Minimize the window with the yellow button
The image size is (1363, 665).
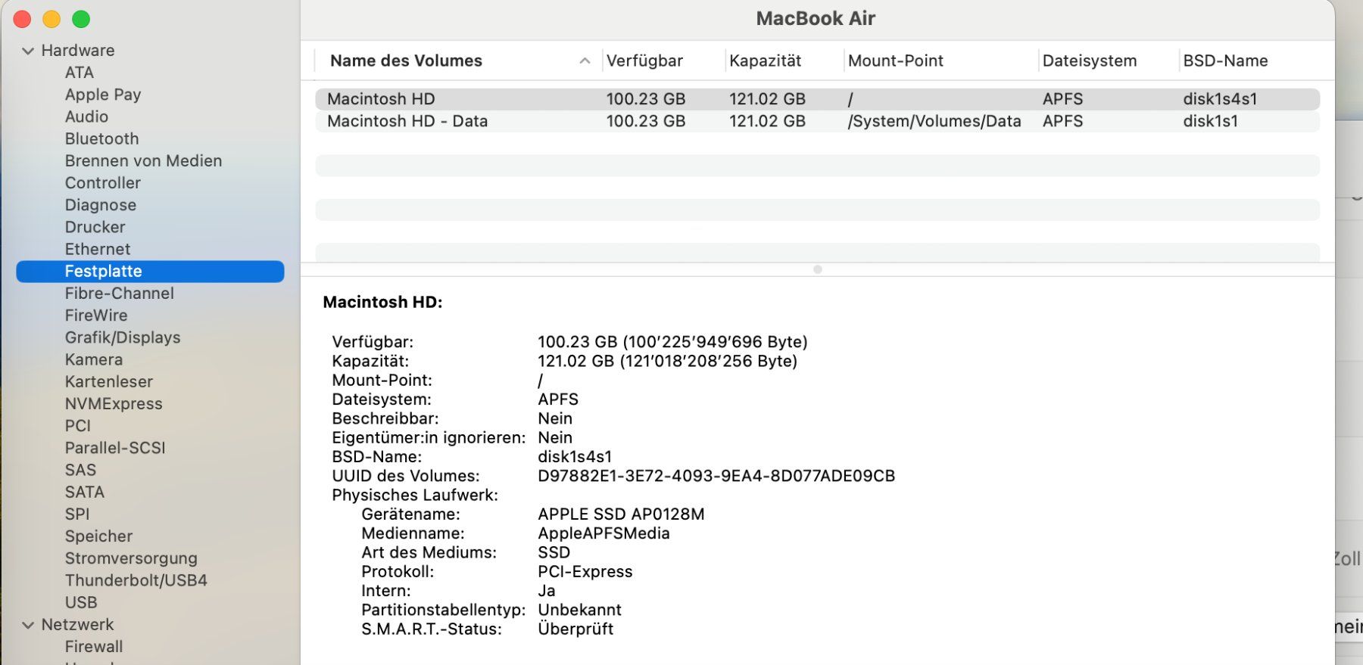pyautogui.click(x=51, y=19)
